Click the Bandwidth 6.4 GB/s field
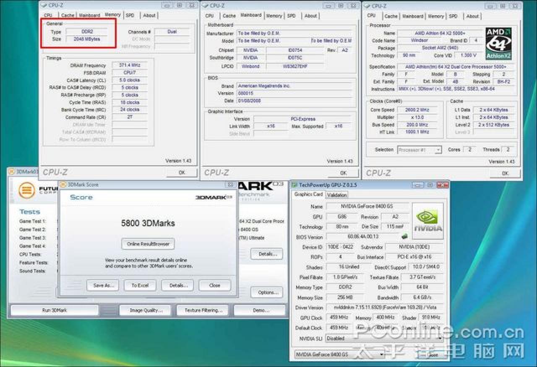Image resolution: width=537 pixels, height=367 pixels. (x=422, y=297)
